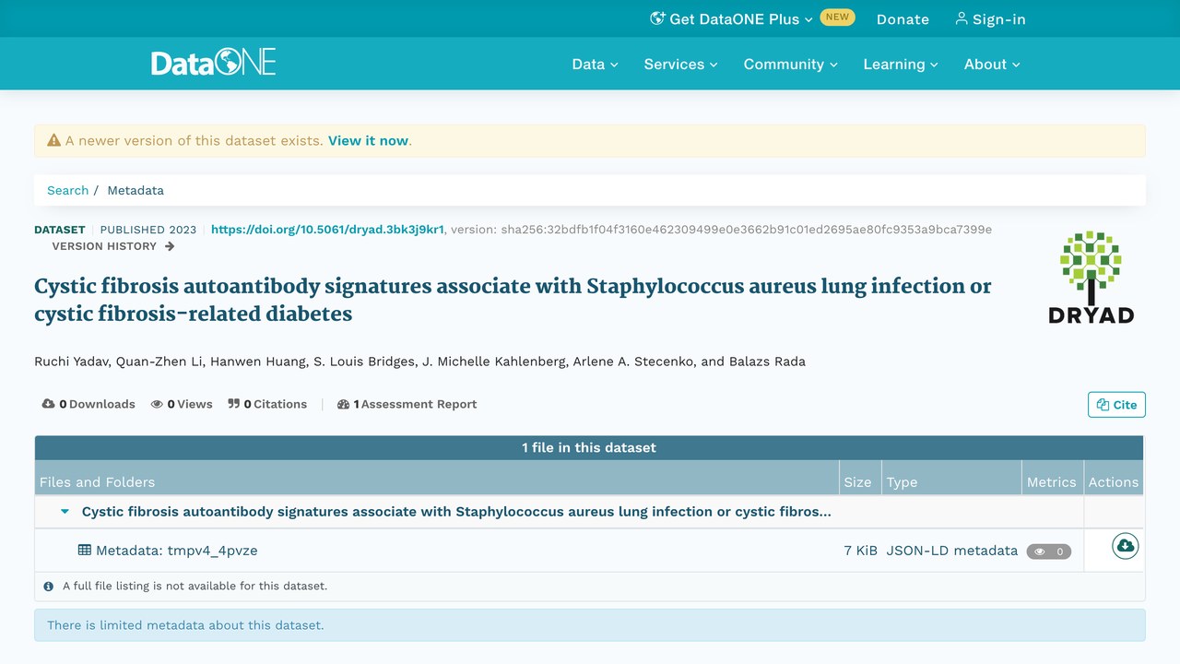Image resolution: width=1180 pixels, height=664 pixels.
Task: Follow the View it now link
Action: (x=368, y=141)
